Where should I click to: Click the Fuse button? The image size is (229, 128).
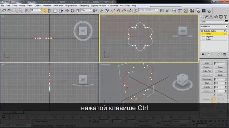(x=220, y=71)
